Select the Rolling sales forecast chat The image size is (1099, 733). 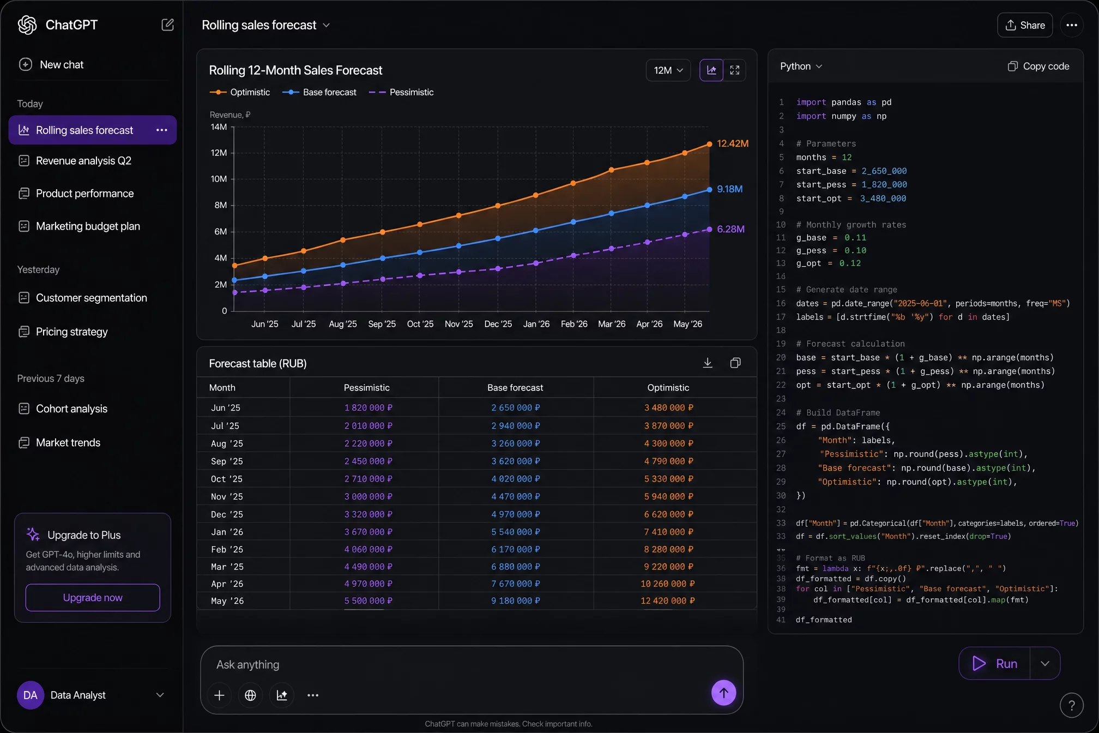tap(93, 130)
